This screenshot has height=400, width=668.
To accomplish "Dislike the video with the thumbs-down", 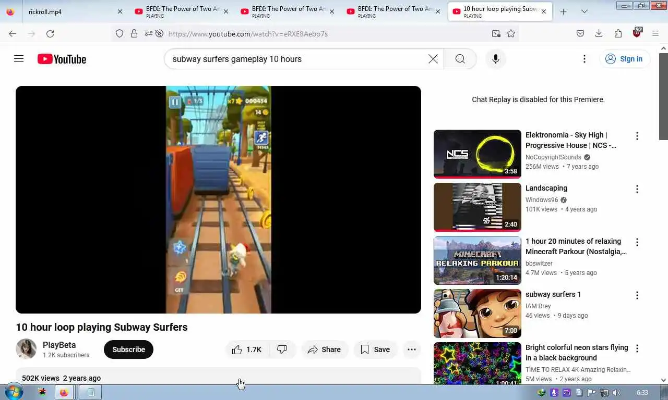I will tap(282, 349).
